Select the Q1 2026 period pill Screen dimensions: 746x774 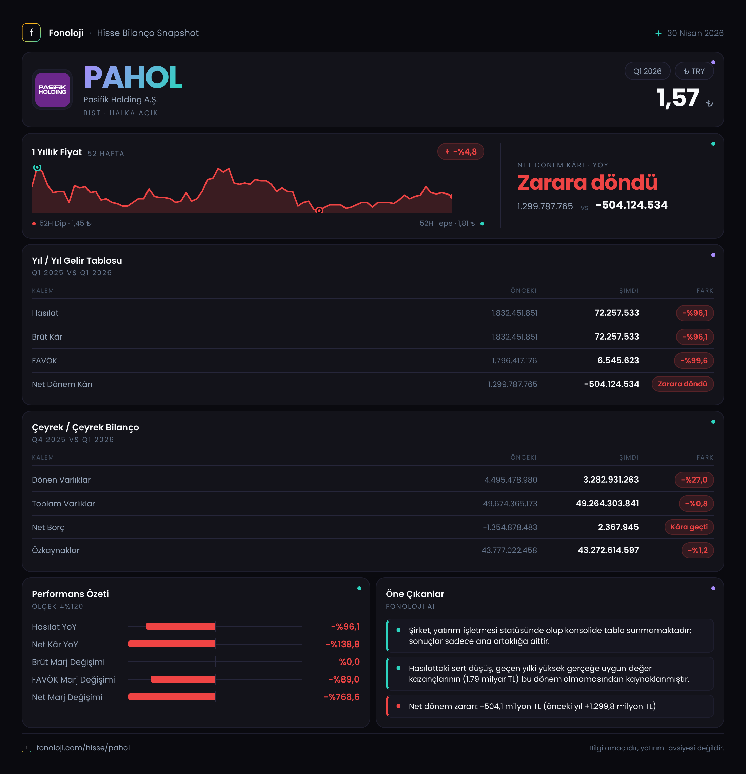[647, 71]
